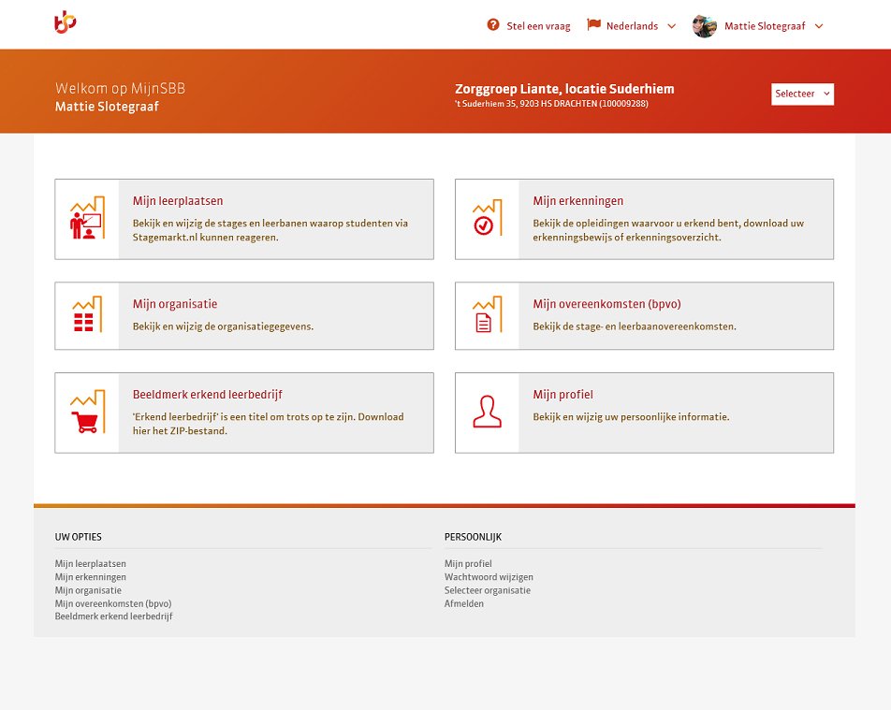Open the Mijn profiel tile title
The height and width of the screenshot is (710, 891).
tap(562, 395)
